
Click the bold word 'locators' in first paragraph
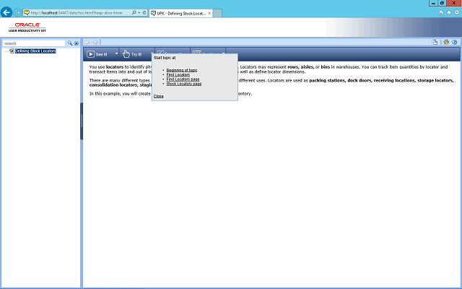(115, 67)
